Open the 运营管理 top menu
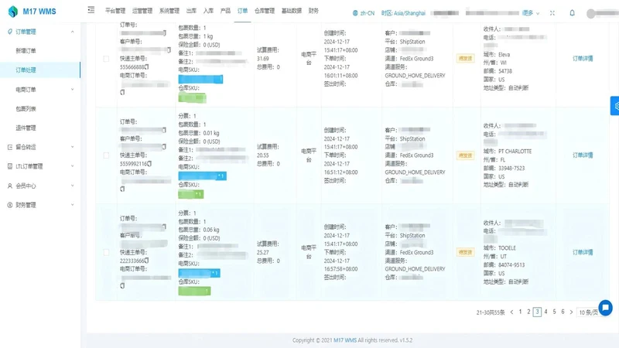619x348 pixels. click(142, 11)
